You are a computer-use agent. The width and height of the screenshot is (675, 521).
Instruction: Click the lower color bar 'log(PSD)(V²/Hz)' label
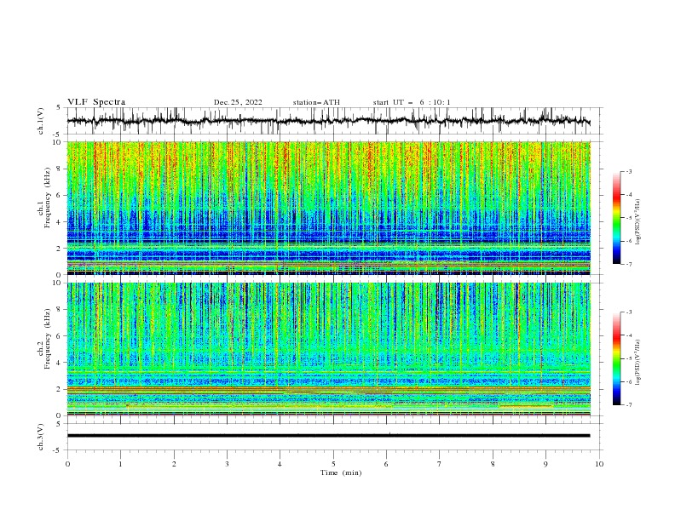pos(637,363)
